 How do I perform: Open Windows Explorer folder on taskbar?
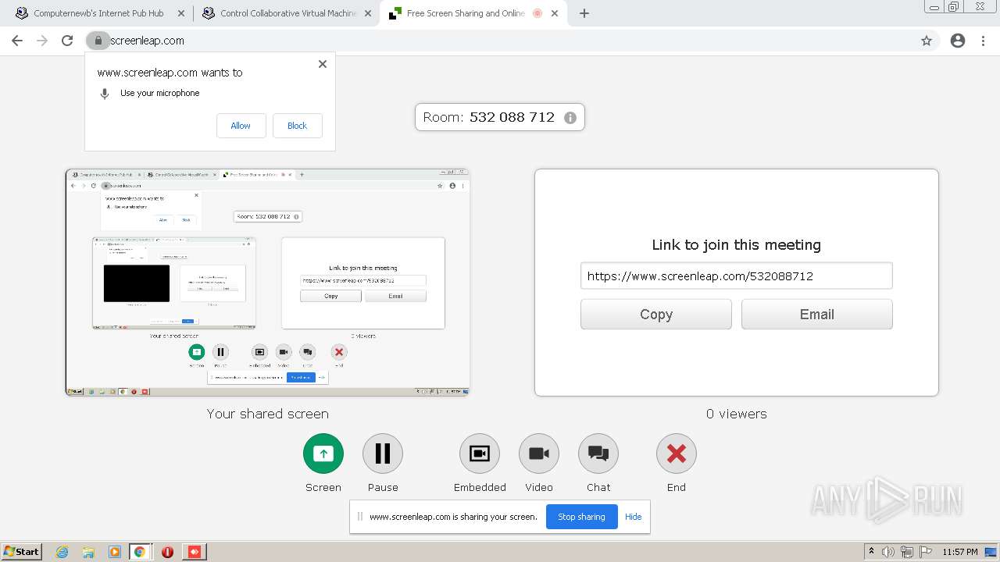click(88, 552)
